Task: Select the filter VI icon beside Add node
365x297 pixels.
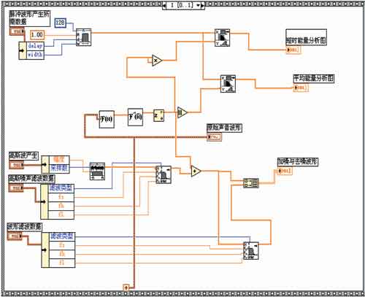Action: tap(164, 175)
